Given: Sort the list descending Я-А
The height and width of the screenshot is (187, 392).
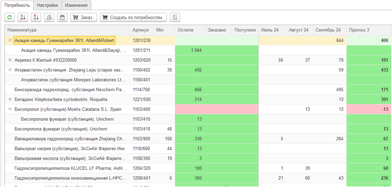Looking at the screenshot, I should 36,17.
